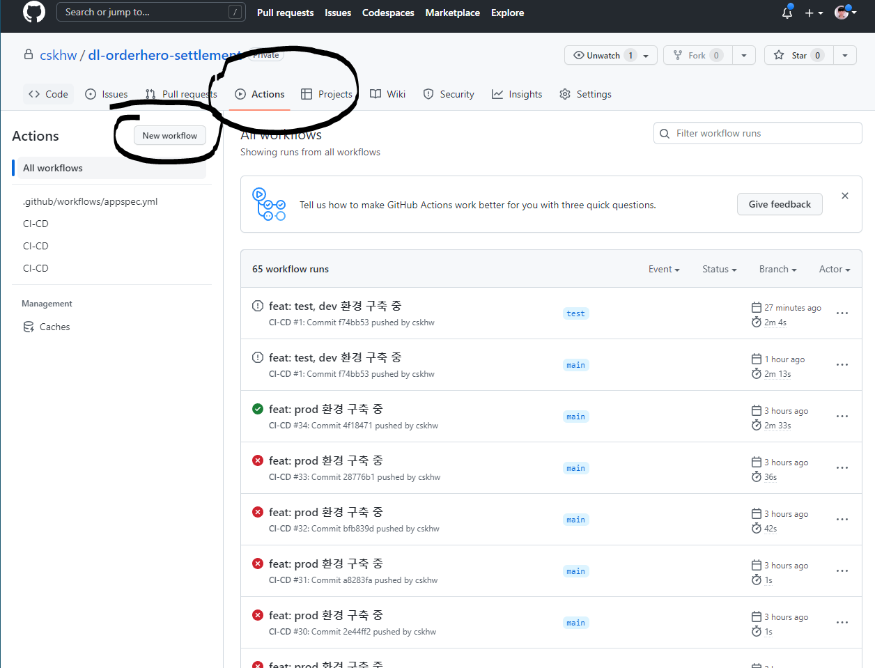Switch to the Code tab
The width and height of the screenshot is (875, 668).
coord(48,94)
